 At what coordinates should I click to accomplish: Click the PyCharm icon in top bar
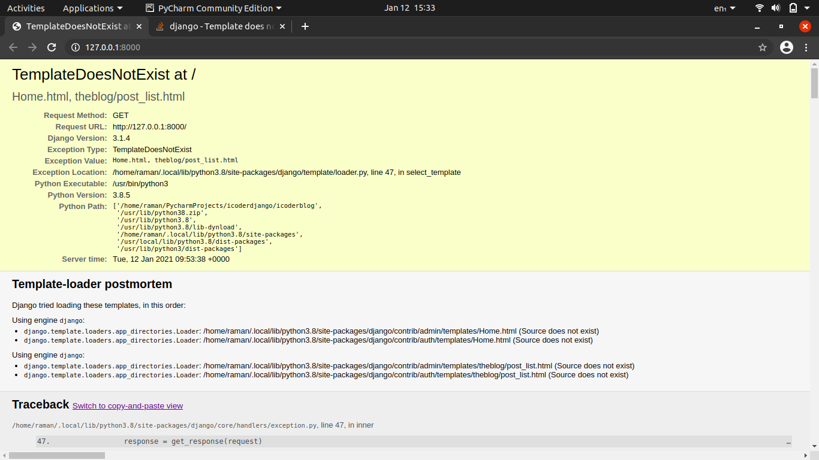point(150,8)
